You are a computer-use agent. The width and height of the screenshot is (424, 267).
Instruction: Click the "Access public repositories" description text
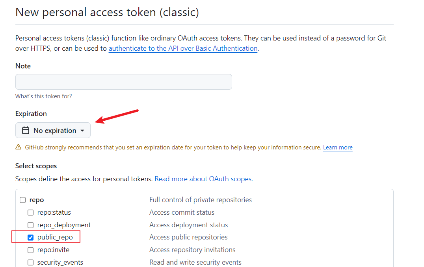(x=188, y=237)
